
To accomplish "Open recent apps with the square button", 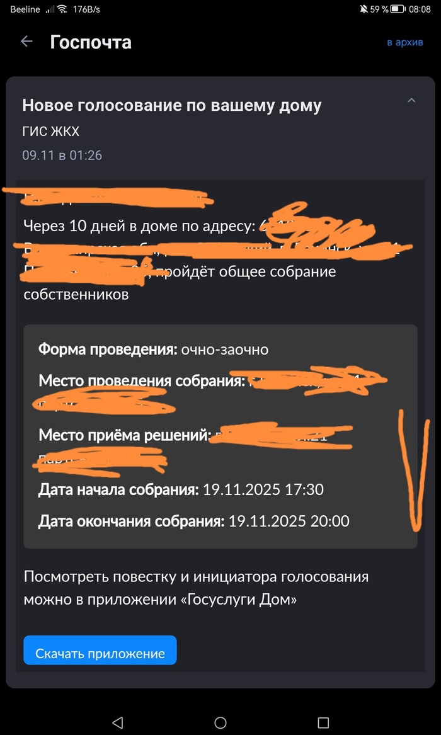I will point(323,709).
